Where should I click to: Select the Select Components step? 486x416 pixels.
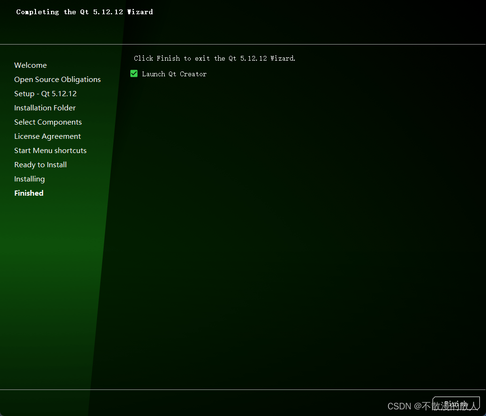[x=48, y=122]
